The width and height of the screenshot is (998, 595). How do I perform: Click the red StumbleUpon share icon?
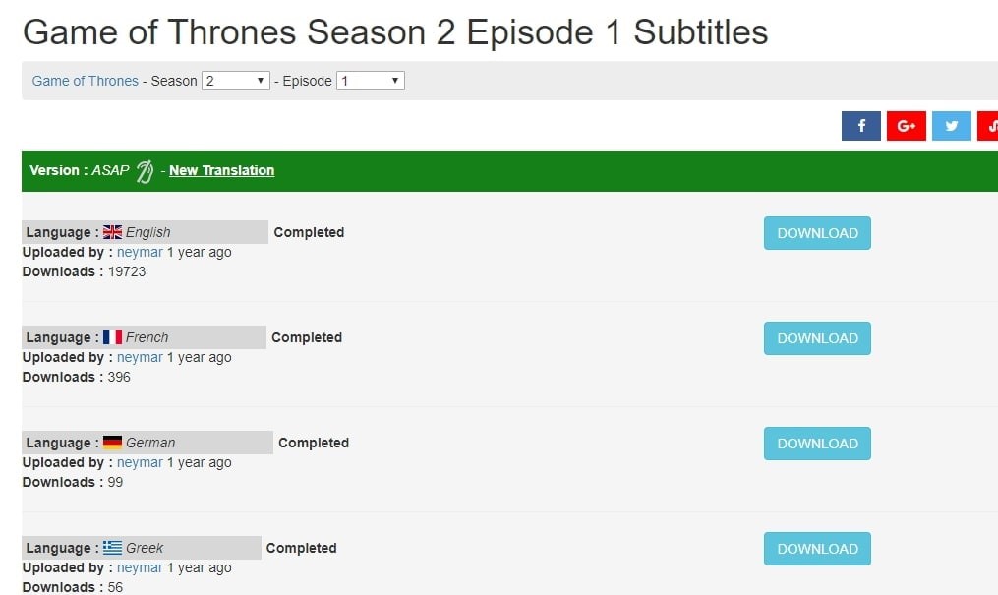pos(988,126)
